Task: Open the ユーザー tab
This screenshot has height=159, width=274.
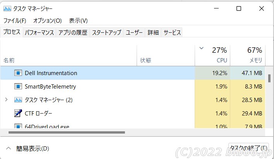Action: point(134,32)
